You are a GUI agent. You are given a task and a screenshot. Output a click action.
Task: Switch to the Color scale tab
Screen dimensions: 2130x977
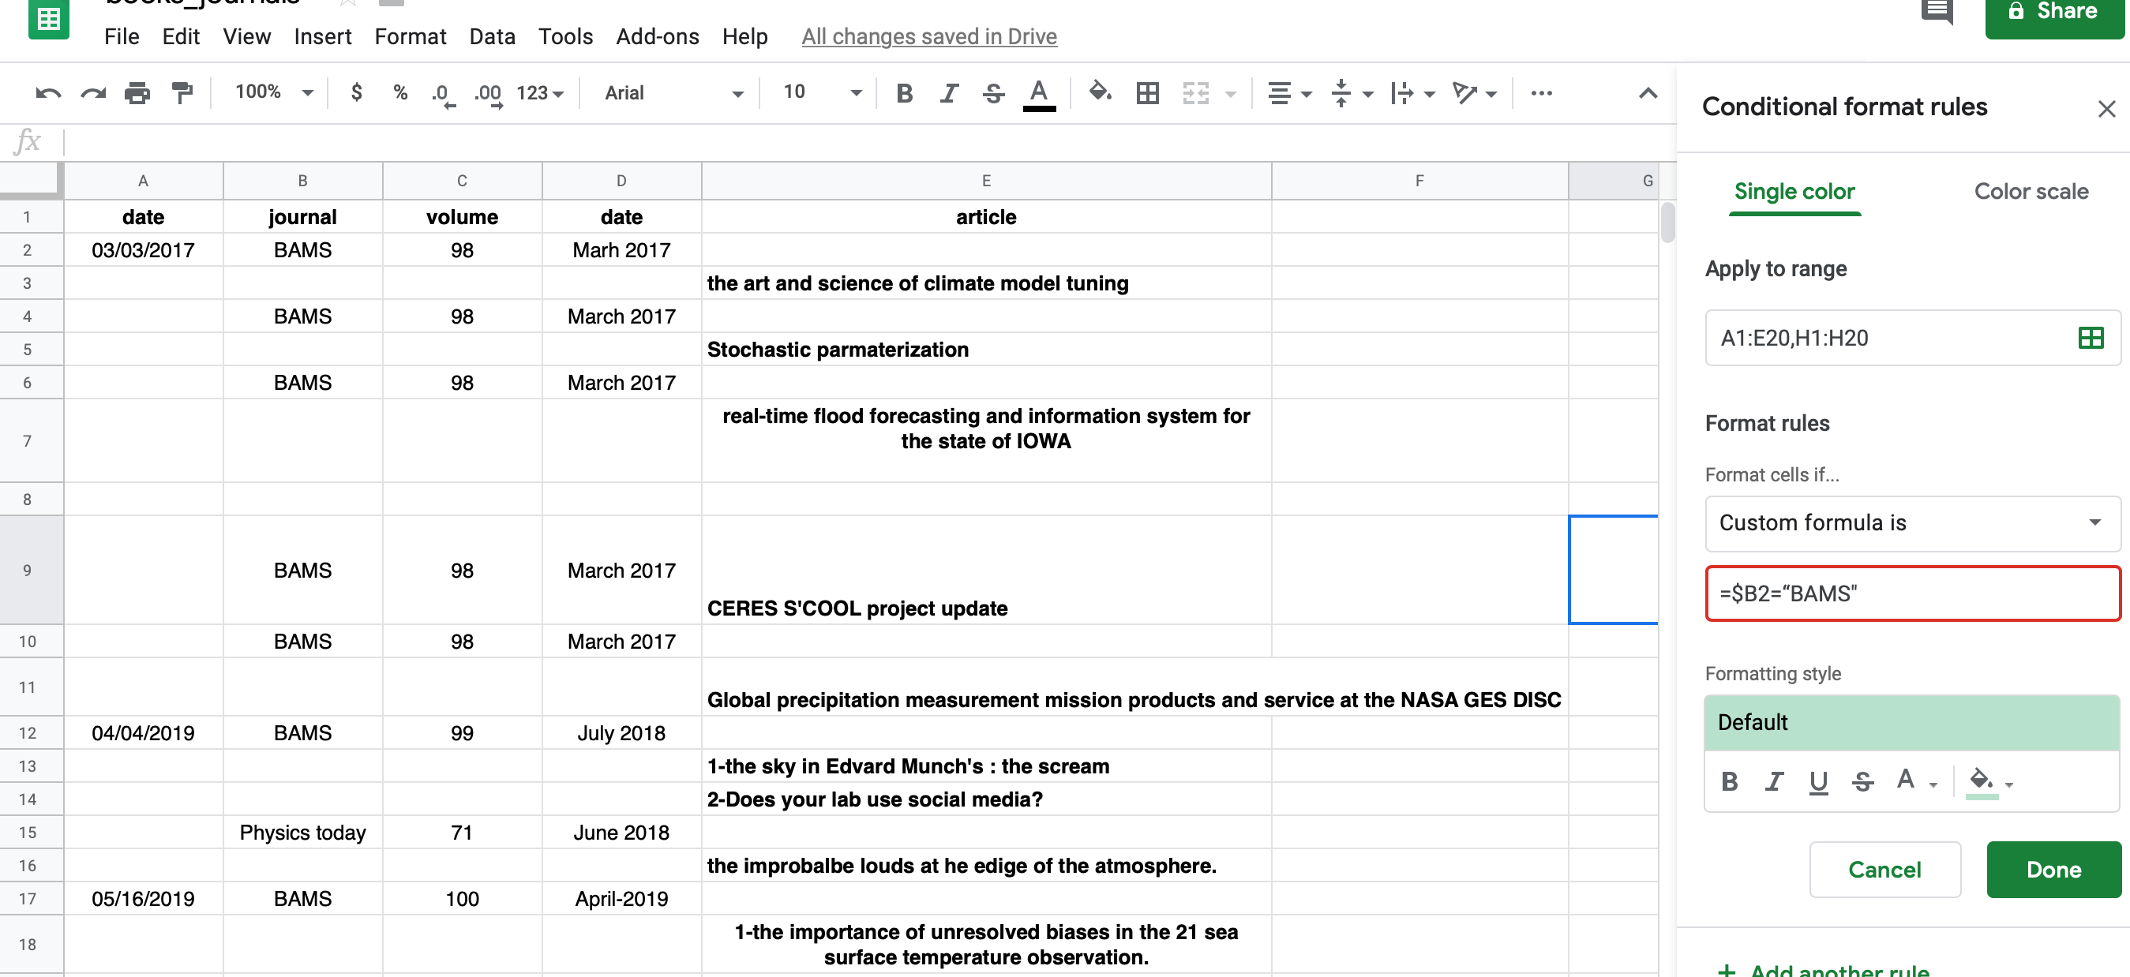[x=2031, y=191]
